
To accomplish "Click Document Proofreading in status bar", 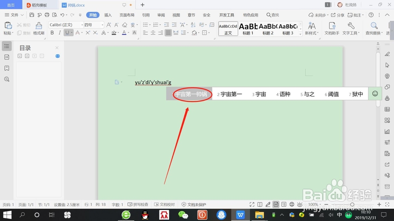I will [164, 204].
